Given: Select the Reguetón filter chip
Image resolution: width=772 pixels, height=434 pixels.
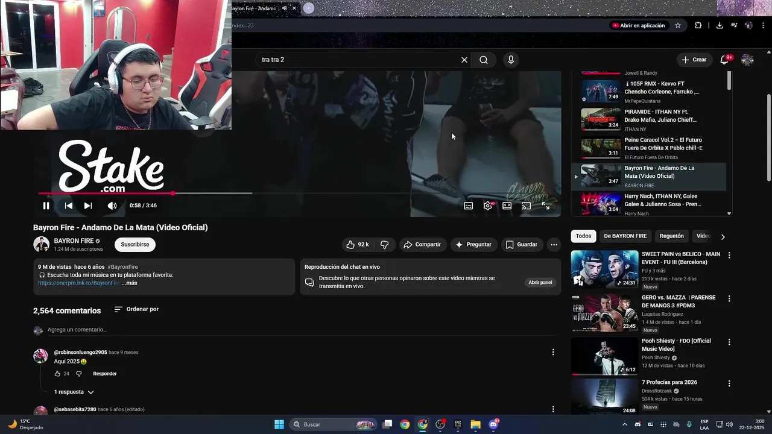Looking at the screenshot, I should click(x=672, y=236).
